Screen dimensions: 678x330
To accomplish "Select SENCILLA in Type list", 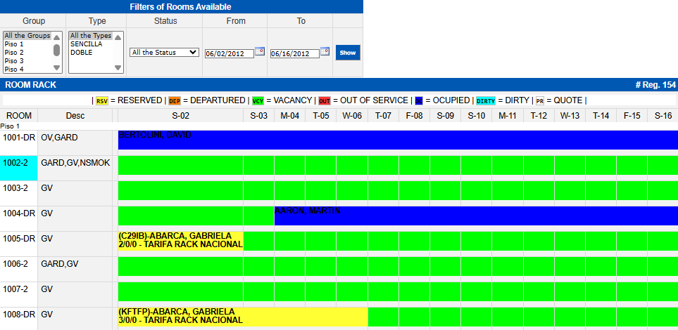I will click(x=86, y=44).
